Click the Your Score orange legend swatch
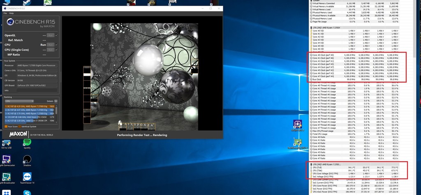Image resolution: width=421 pixels, height=195 pixels. 6,127
